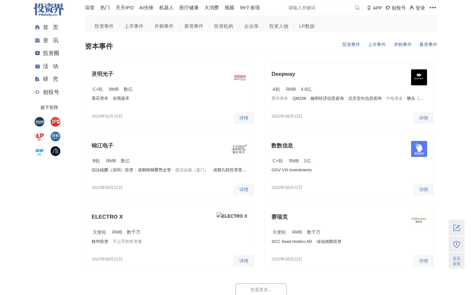Click the shield alert floating icon
Image resolution: width=471 pixels, height=295 pixels.
click(x=457, y=245)
